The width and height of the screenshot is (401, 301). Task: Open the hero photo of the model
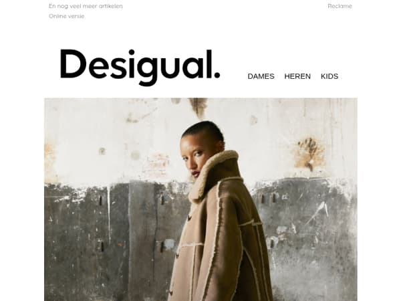(x=200, y=199)
